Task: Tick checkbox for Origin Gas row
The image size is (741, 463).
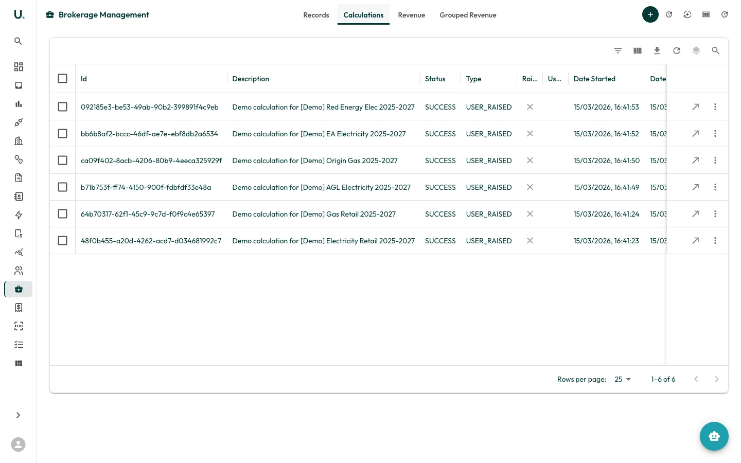Action: click(x=63, y=161)
